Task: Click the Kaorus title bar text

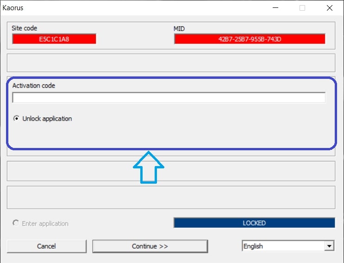Action: click(x=13, y=7)
